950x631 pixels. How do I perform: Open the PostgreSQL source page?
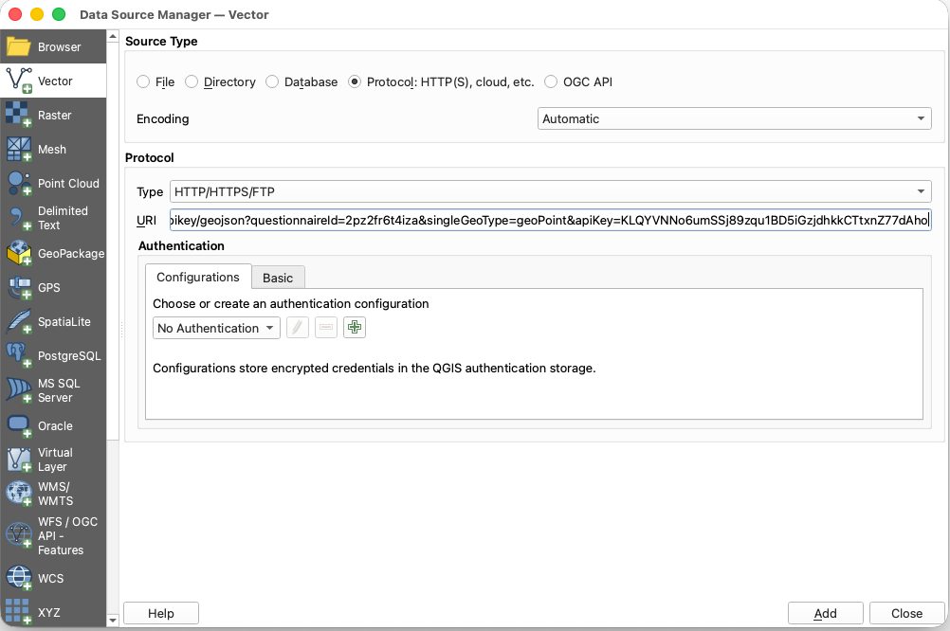pyautogui.click(x=53, y=355)
